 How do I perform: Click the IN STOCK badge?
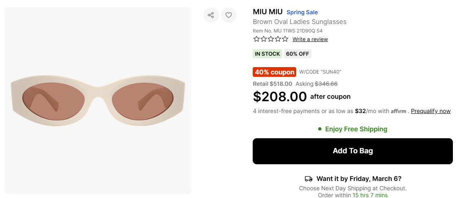point(267,54)
